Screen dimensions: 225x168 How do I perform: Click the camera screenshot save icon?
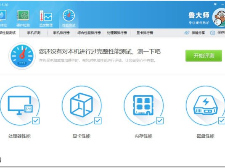pos(213,33)
